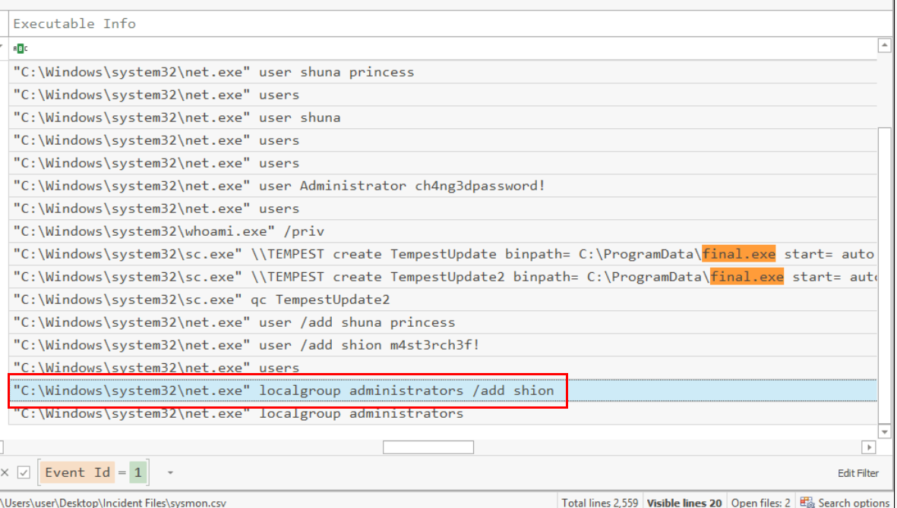
Task: Click the vertical scrollbar up arrow
Action: pos(884,45)
